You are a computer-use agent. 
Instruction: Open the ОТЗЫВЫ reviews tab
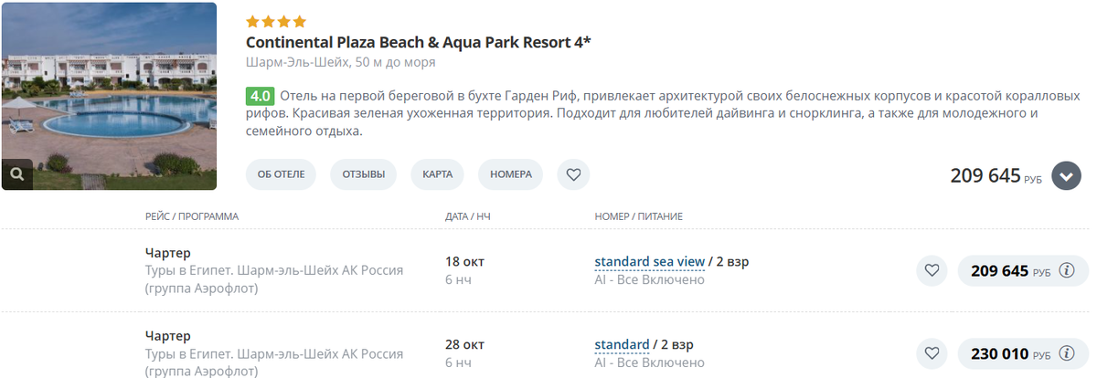[364, 174]
